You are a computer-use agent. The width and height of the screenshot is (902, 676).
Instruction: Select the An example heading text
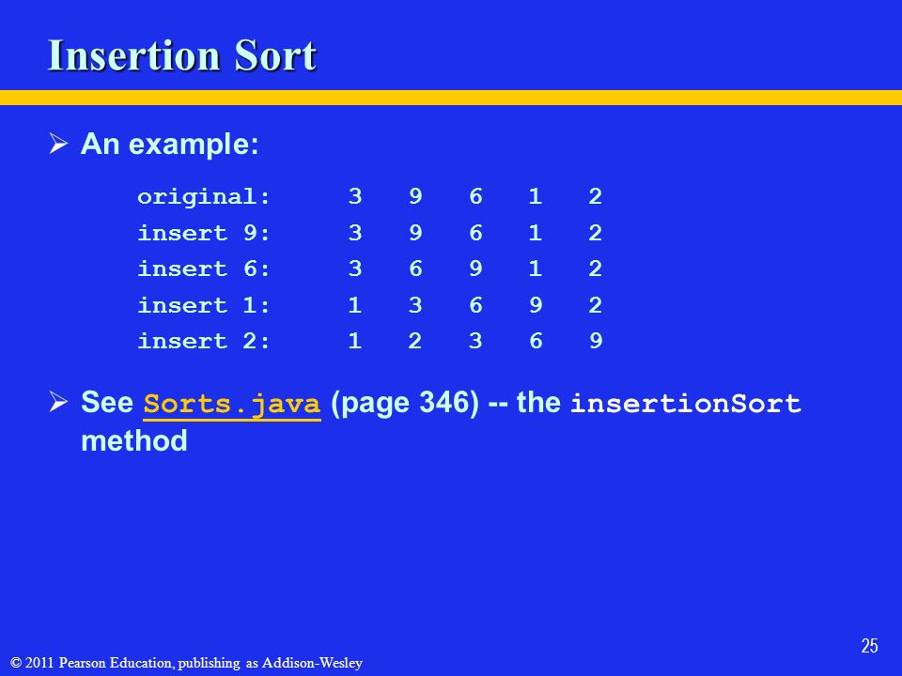pyautogui.click(x=170, y=144)
